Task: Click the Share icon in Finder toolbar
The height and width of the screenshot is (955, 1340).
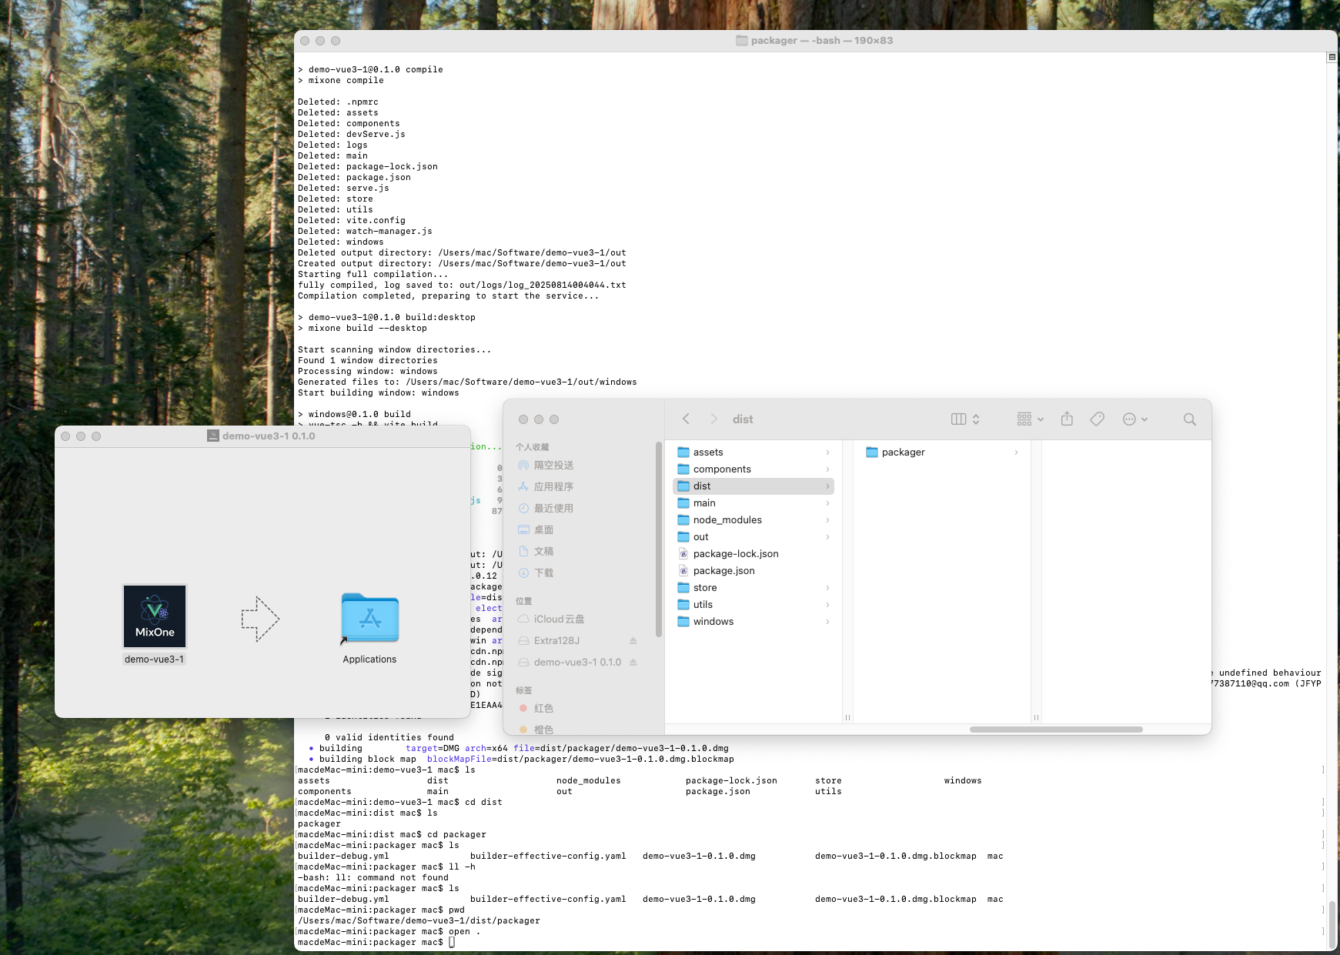Action: pyautogui.click(x=1067, y=419)
